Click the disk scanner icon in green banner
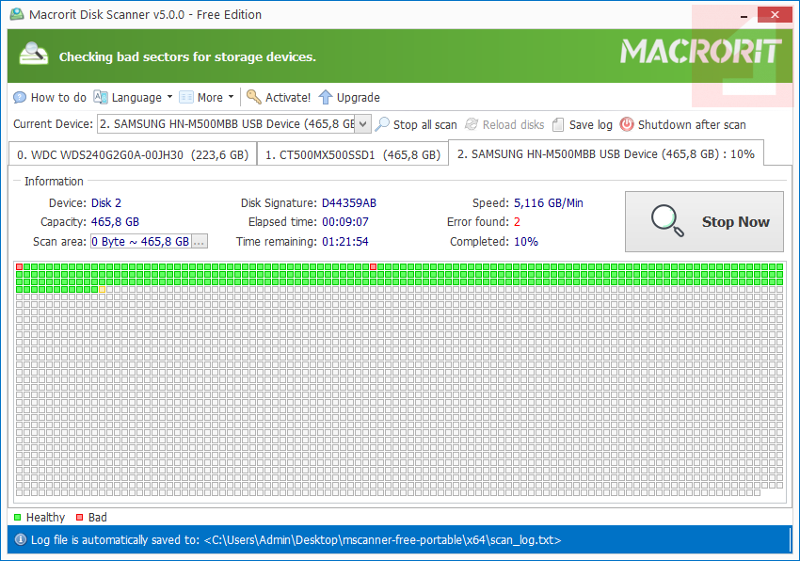Image resolution: width=800 pixels, height=561 pixels. point(34,54)
